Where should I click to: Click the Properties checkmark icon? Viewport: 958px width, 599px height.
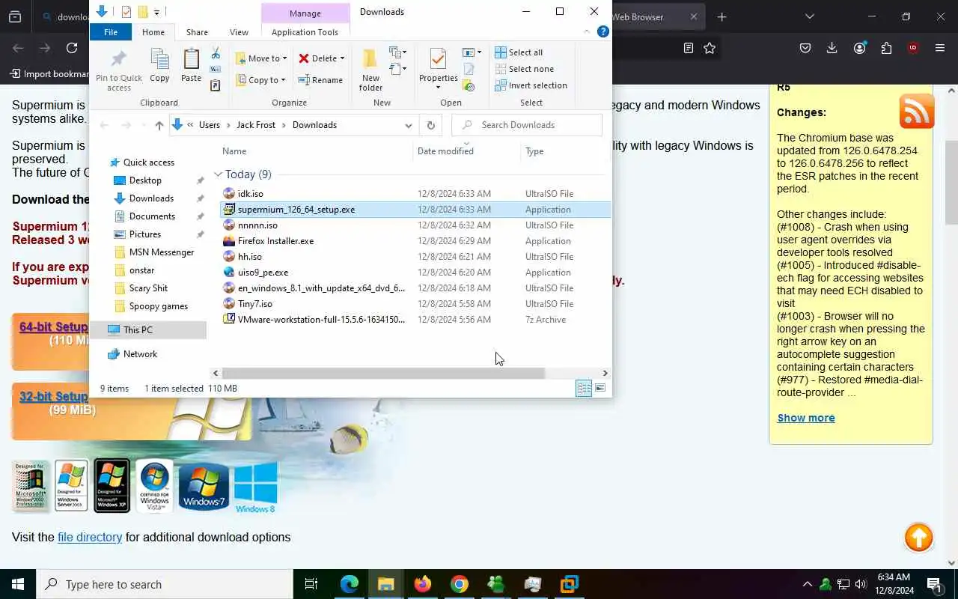[439, 59]
